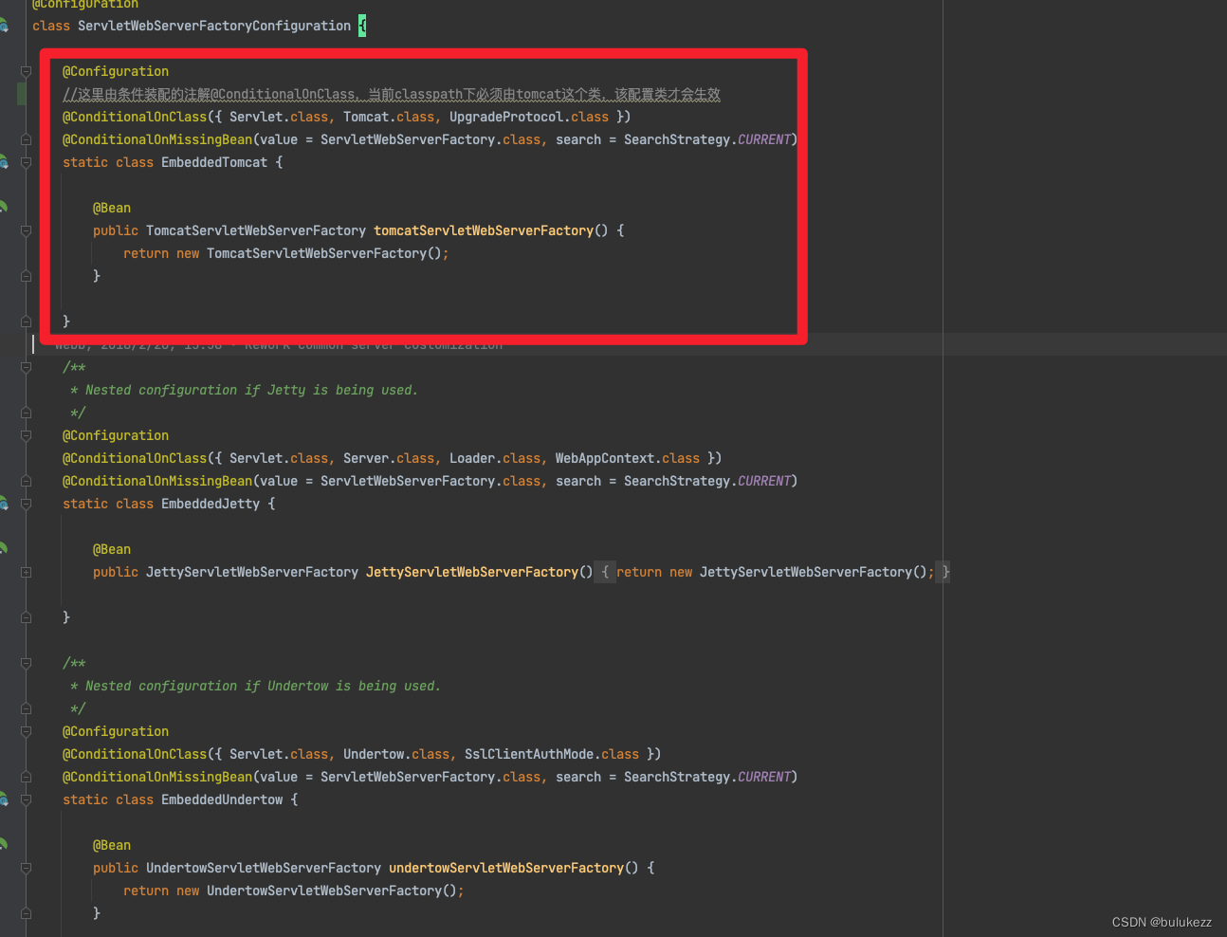The width and height of the screenshot is (1227, 937).
Task: Click Server.class in Jetty @ConditionalOnClass
Action: 389,458
